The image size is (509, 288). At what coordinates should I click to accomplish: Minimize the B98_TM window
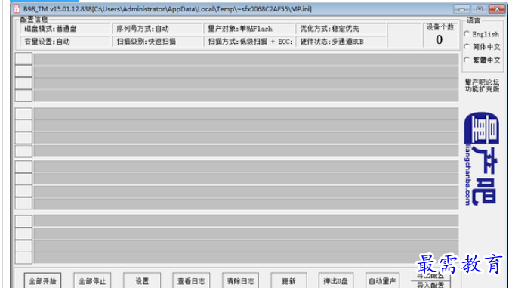point(461,9)
